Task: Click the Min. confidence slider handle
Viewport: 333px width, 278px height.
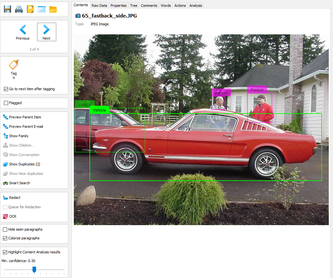Action: click(x=34, y=270)
